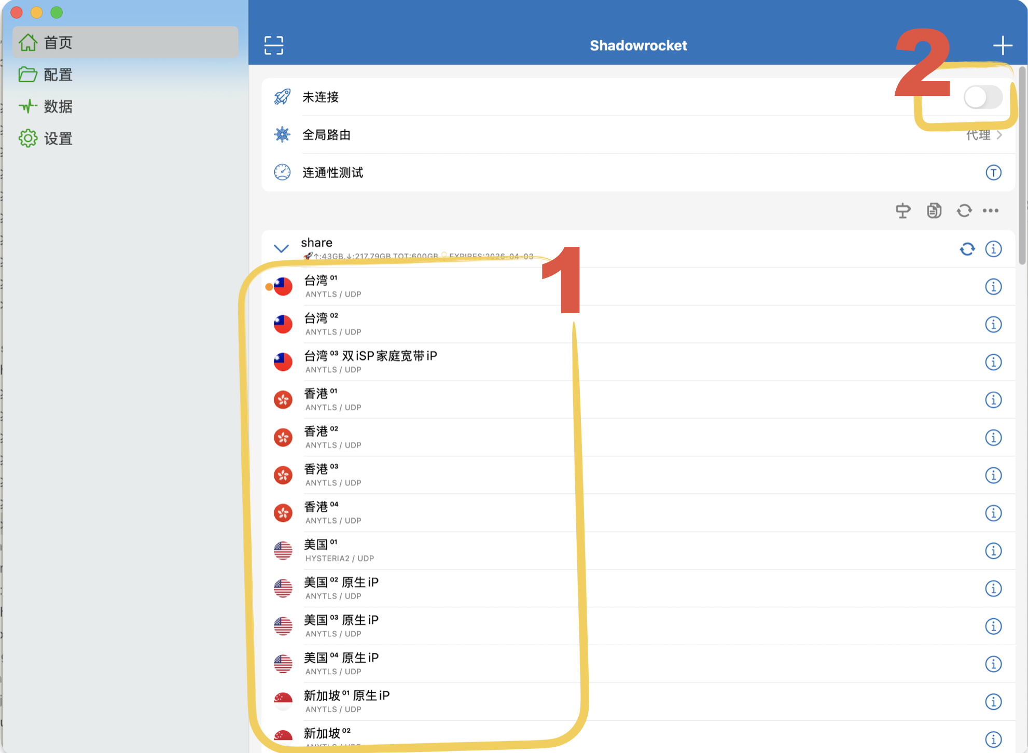Click the vertical scrollbar on right

point(1022,166)
